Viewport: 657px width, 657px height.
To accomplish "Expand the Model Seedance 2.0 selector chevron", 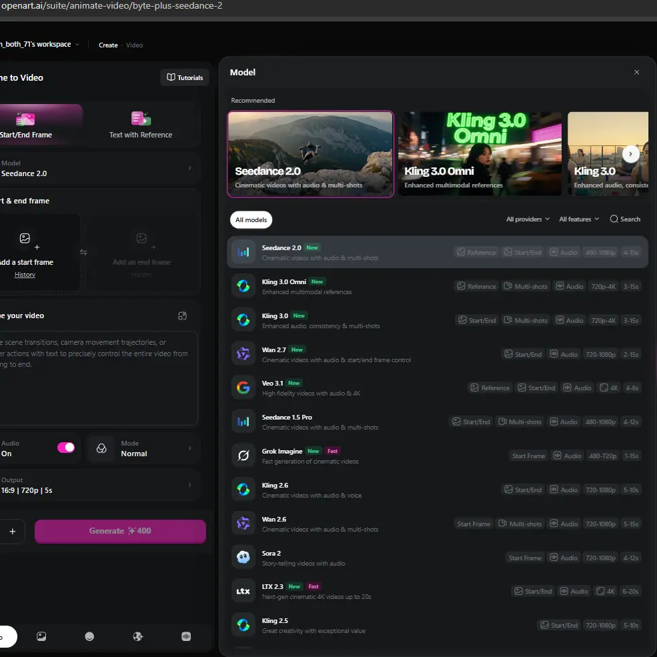I will click(x=190, y=168).
